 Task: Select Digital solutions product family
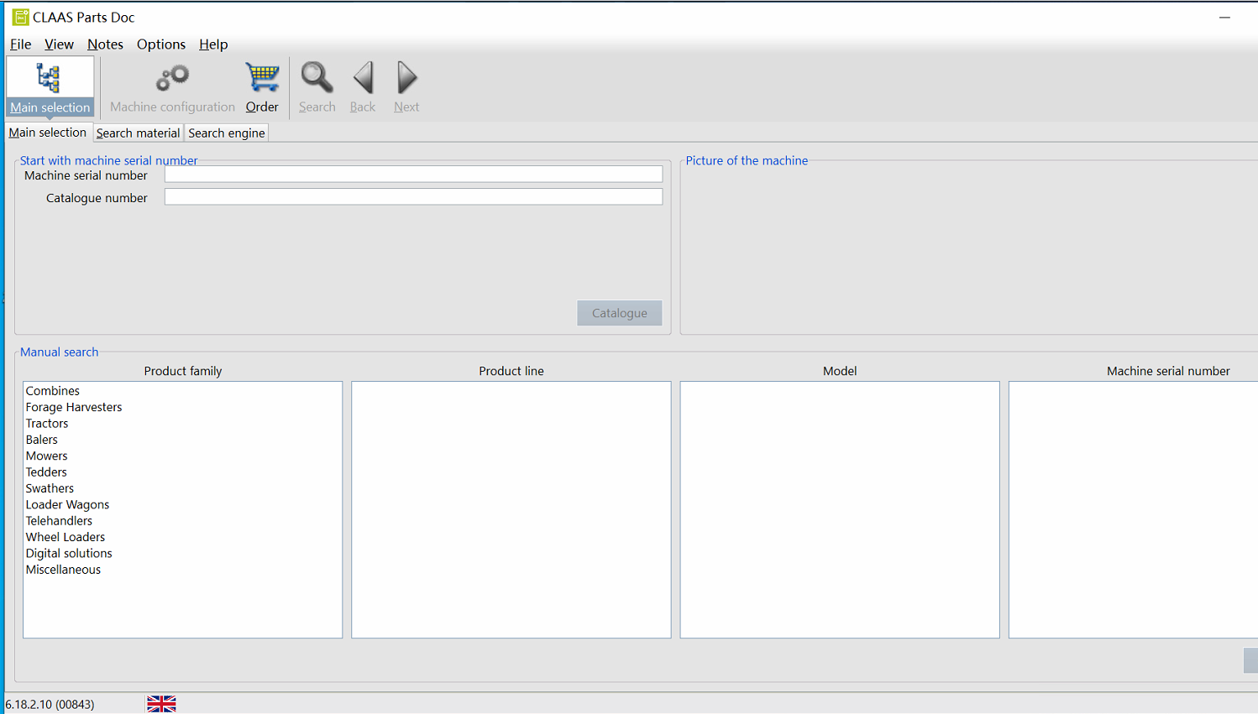(182, 553)
